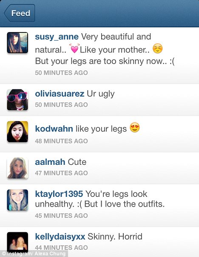Tap the heart-eyes emoji in kodwahn's comment
Screen dimensions: 199x257
(x=135, y=128)
